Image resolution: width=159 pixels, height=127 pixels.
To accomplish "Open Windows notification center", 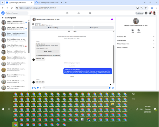I will (x=155, y=109).
